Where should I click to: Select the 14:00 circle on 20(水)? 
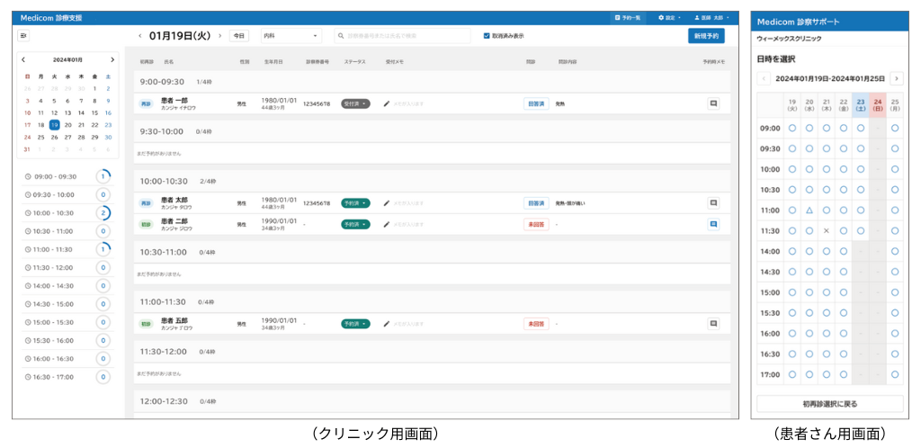tap(809, 251)
